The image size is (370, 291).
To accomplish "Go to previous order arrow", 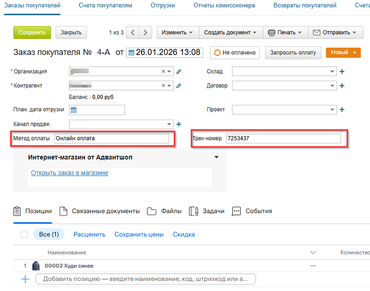I will point(132,32).
